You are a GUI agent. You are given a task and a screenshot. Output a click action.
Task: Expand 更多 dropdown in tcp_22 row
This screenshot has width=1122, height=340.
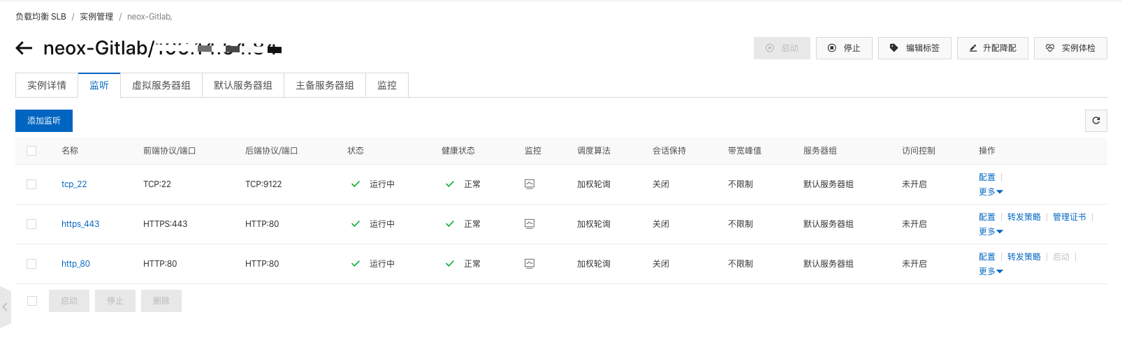(991, 192)
